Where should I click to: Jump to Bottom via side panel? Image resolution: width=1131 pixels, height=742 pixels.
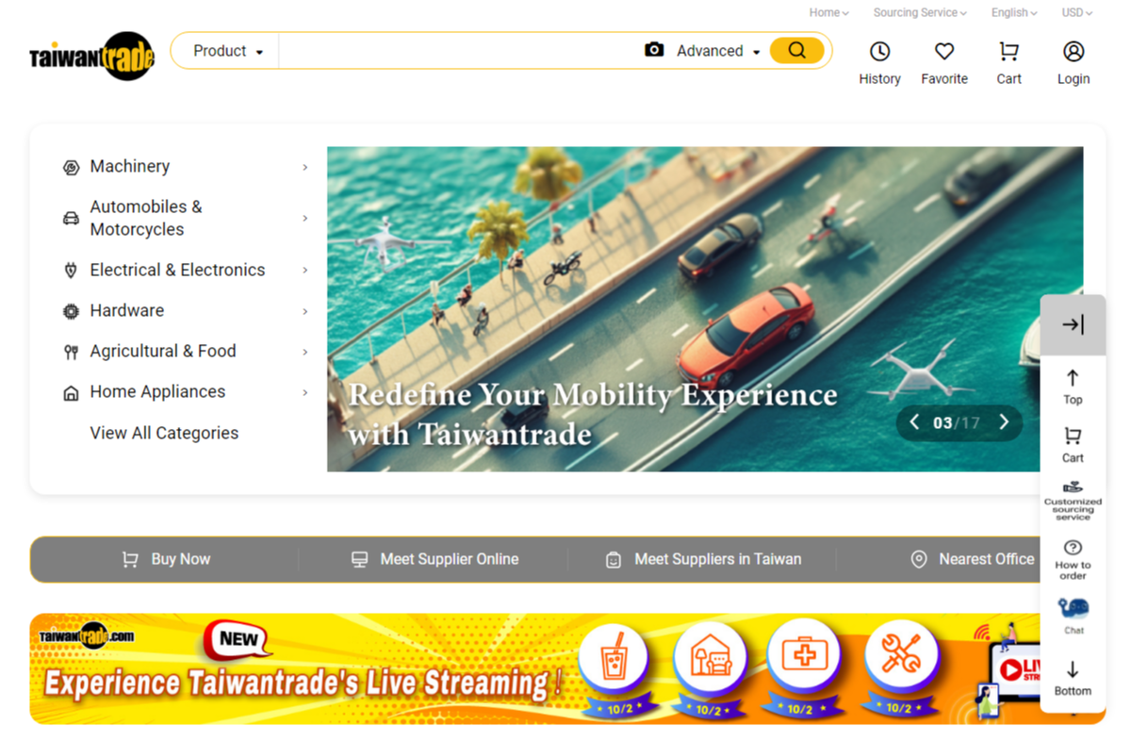(x=1073, y=678)
